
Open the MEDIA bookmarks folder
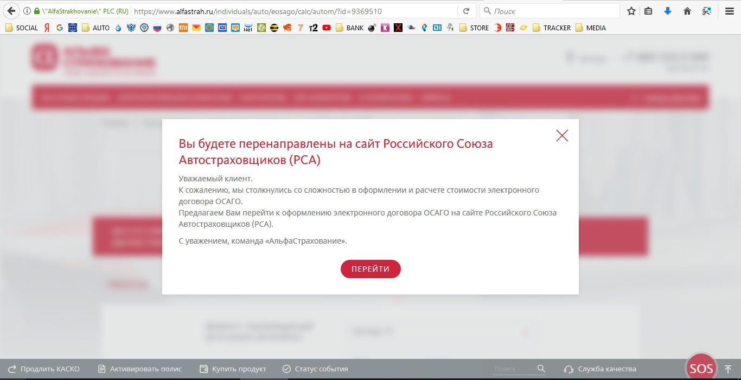(x=591, y=28)
